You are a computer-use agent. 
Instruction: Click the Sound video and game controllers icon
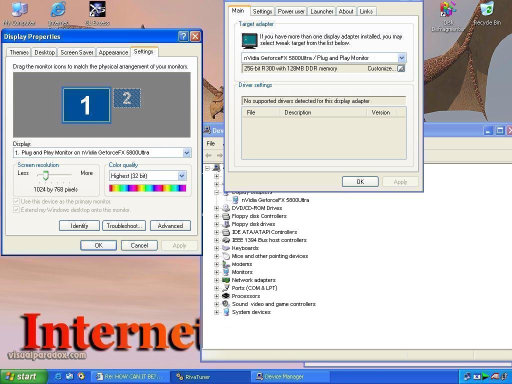(x=225, y=304)
